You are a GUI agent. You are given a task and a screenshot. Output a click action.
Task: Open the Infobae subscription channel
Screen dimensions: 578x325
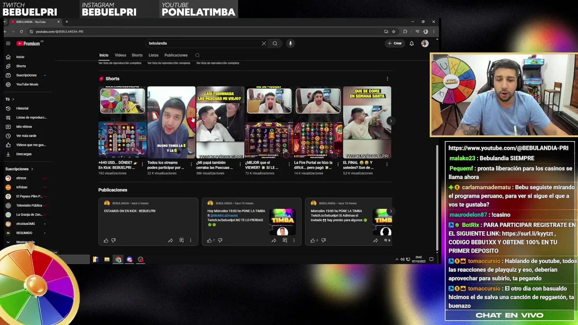[22, 187]
